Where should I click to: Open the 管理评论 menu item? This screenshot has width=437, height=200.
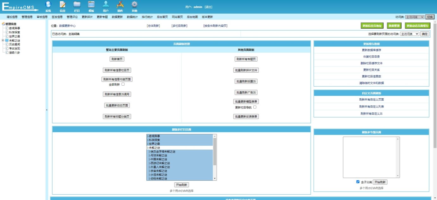(72, 17)
